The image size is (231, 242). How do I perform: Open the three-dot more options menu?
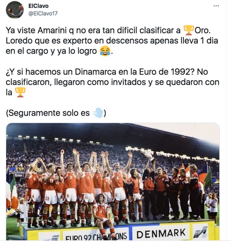tap(216, 6)
